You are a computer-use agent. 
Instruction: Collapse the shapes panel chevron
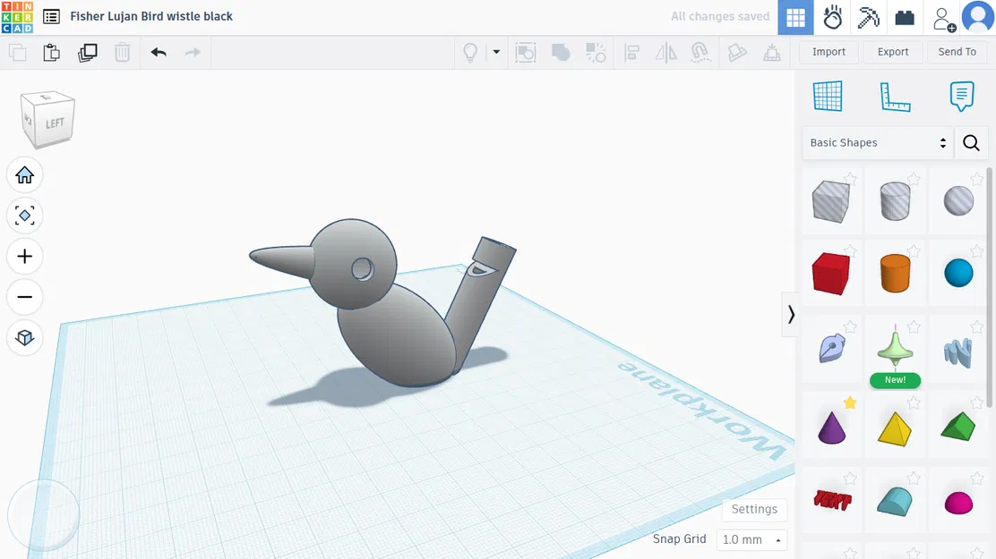[x=790, y=315]
